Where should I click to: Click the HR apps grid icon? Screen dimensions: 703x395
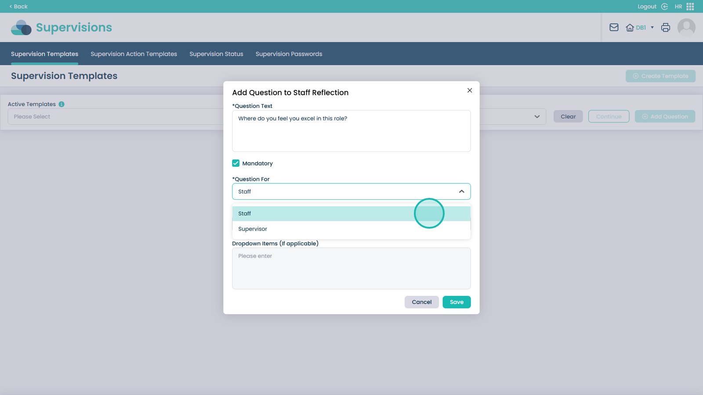tap(690, 7)
